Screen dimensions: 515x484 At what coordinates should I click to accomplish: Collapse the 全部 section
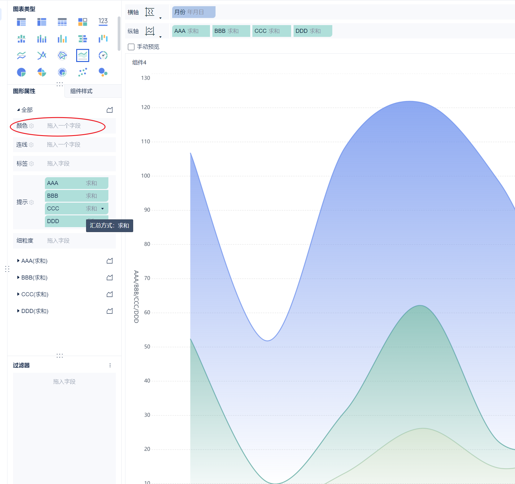point(18,110)
